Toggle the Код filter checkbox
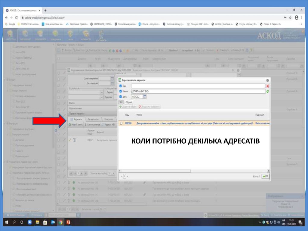308x231 pixels. [121, 86]
